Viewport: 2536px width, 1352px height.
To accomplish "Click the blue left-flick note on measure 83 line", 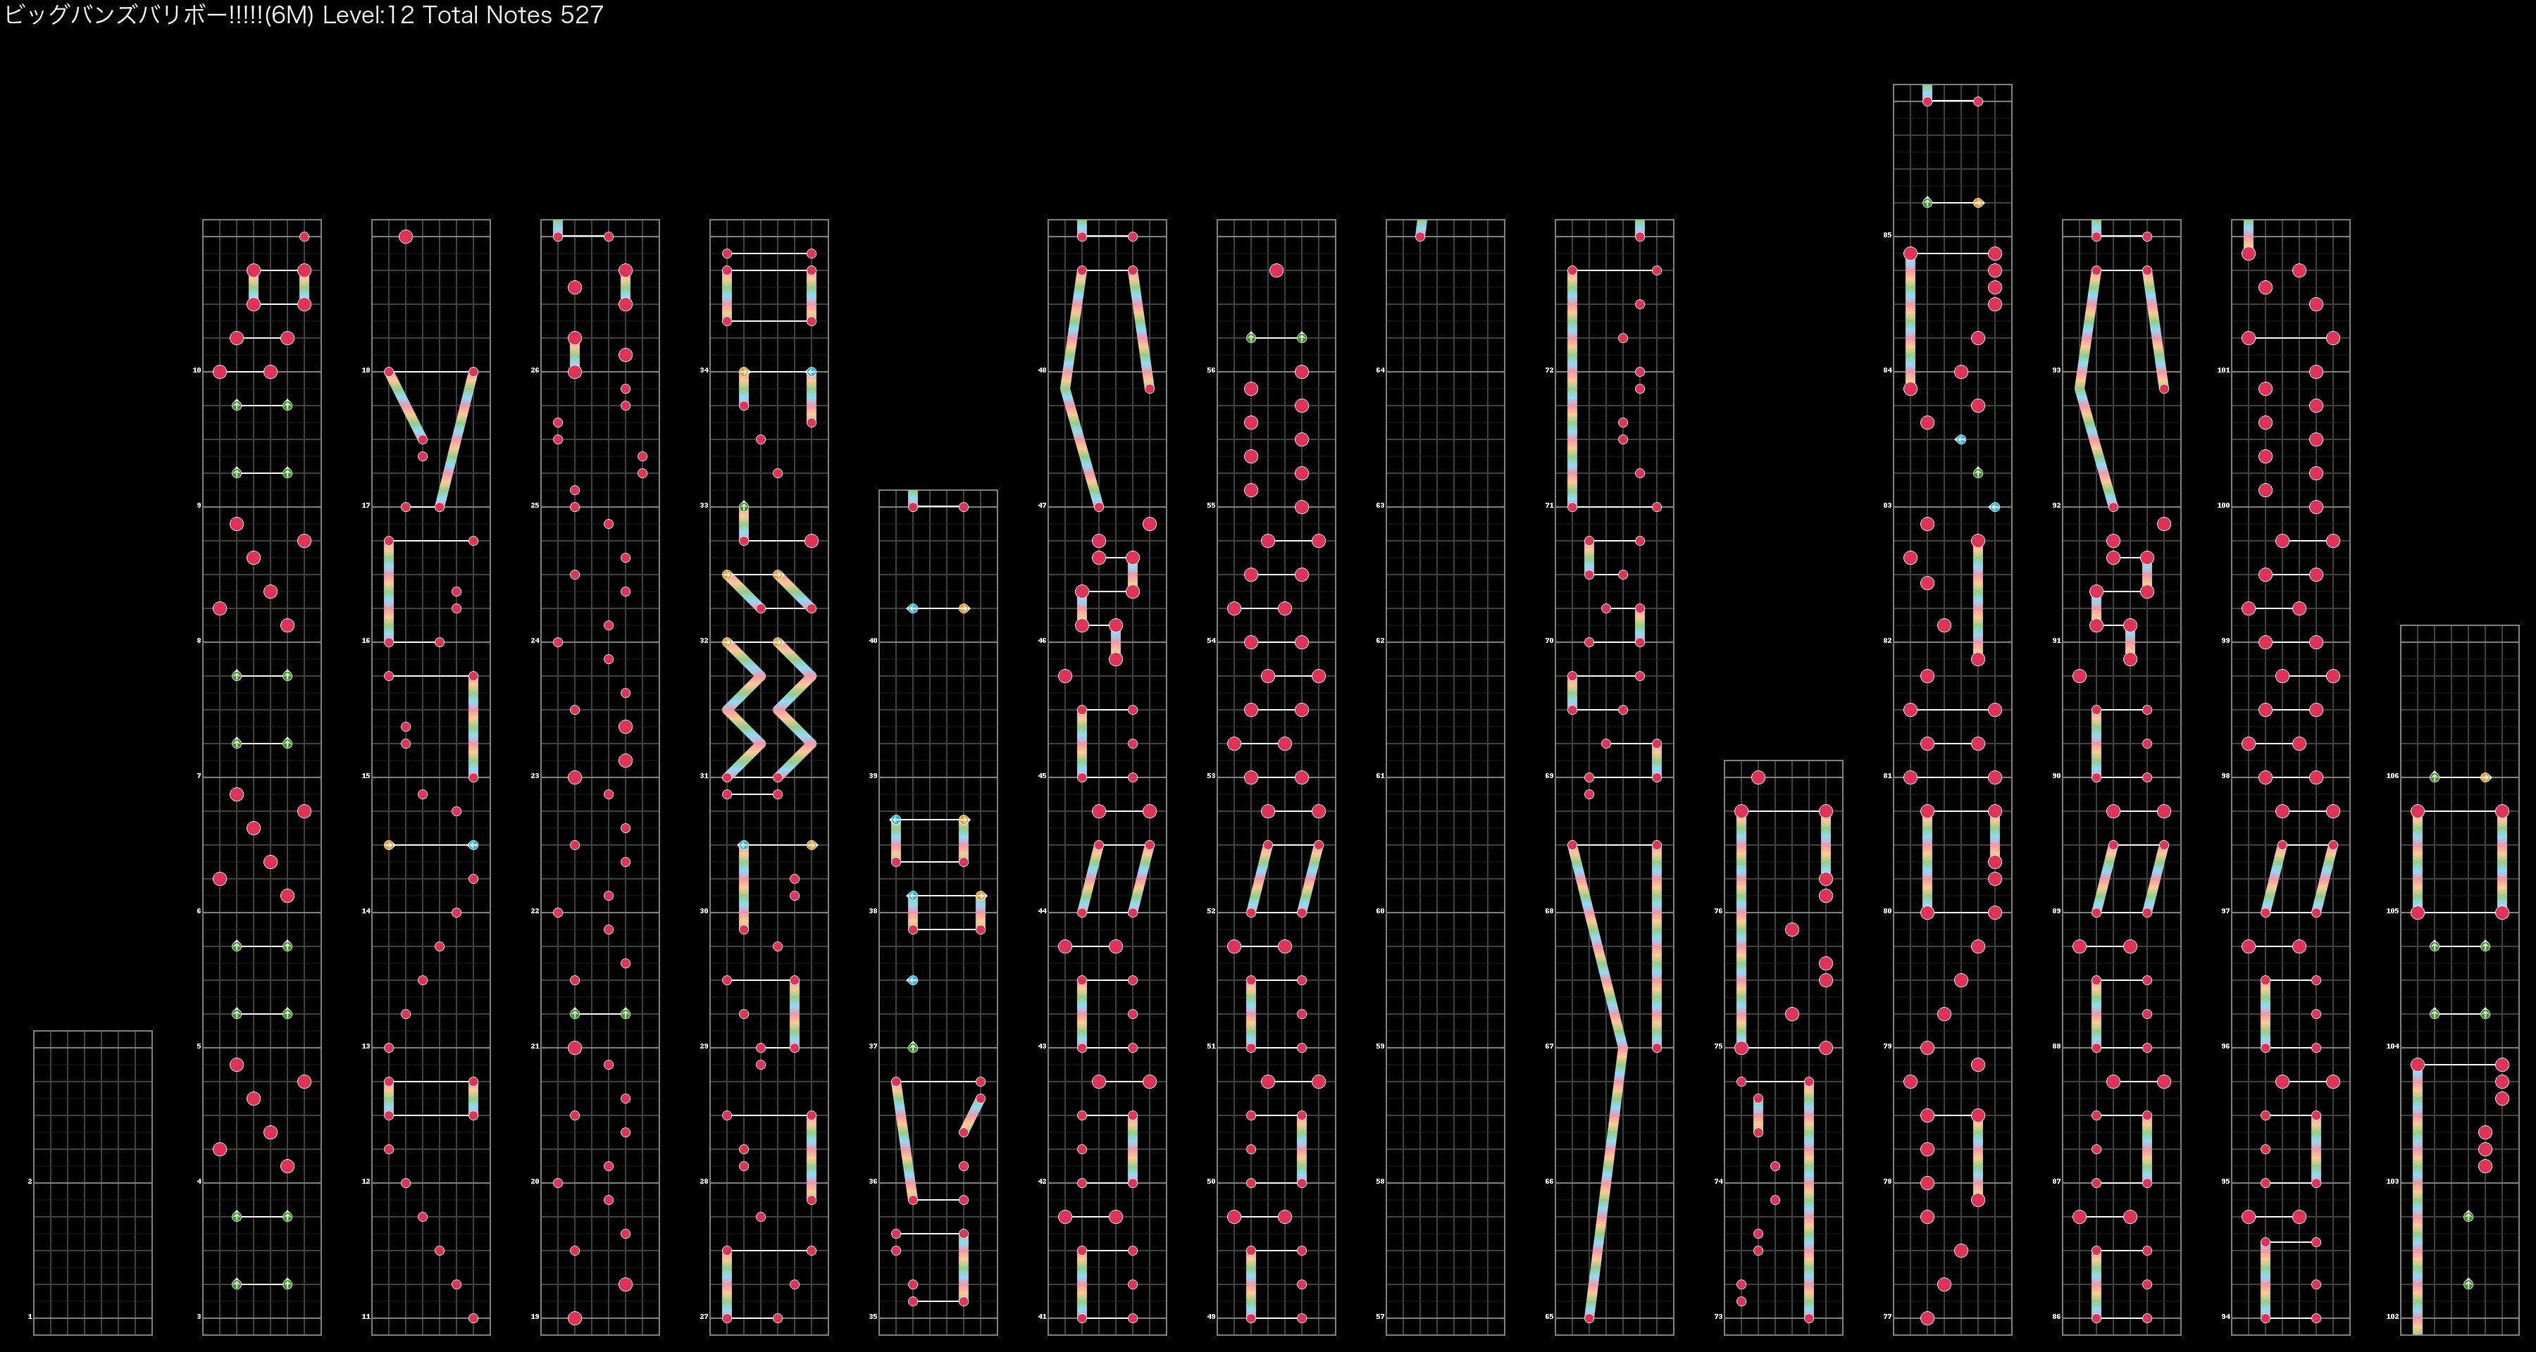I will click(x=1994, y=507).
